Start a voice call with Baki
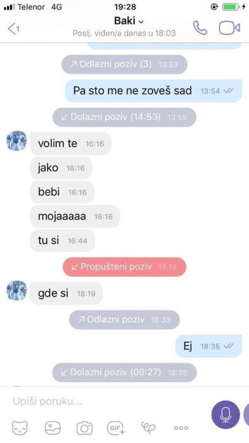Image resolution: width=249 pixels, height=443 pixels. (x=200, y=28)
